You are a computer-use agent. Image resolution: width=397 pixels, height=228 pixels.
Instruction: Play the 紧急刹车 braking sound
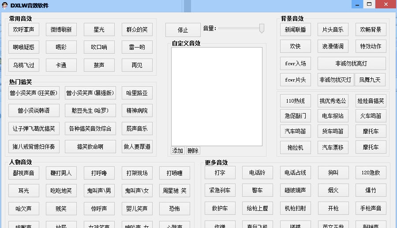point(220,190)
